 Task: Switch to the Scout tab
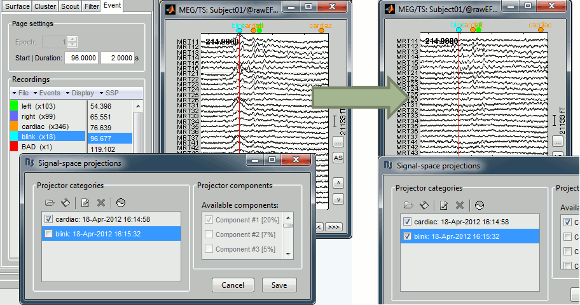(x=71, y=6)
